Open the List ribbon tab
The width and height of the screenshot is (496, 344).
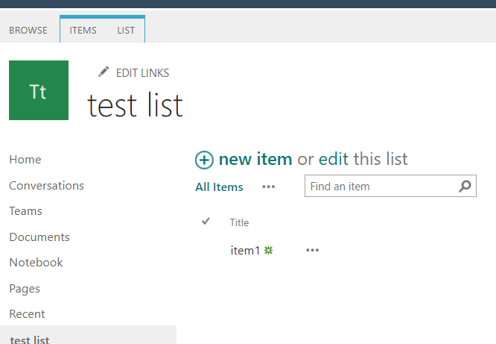click(x=127, y=31)
